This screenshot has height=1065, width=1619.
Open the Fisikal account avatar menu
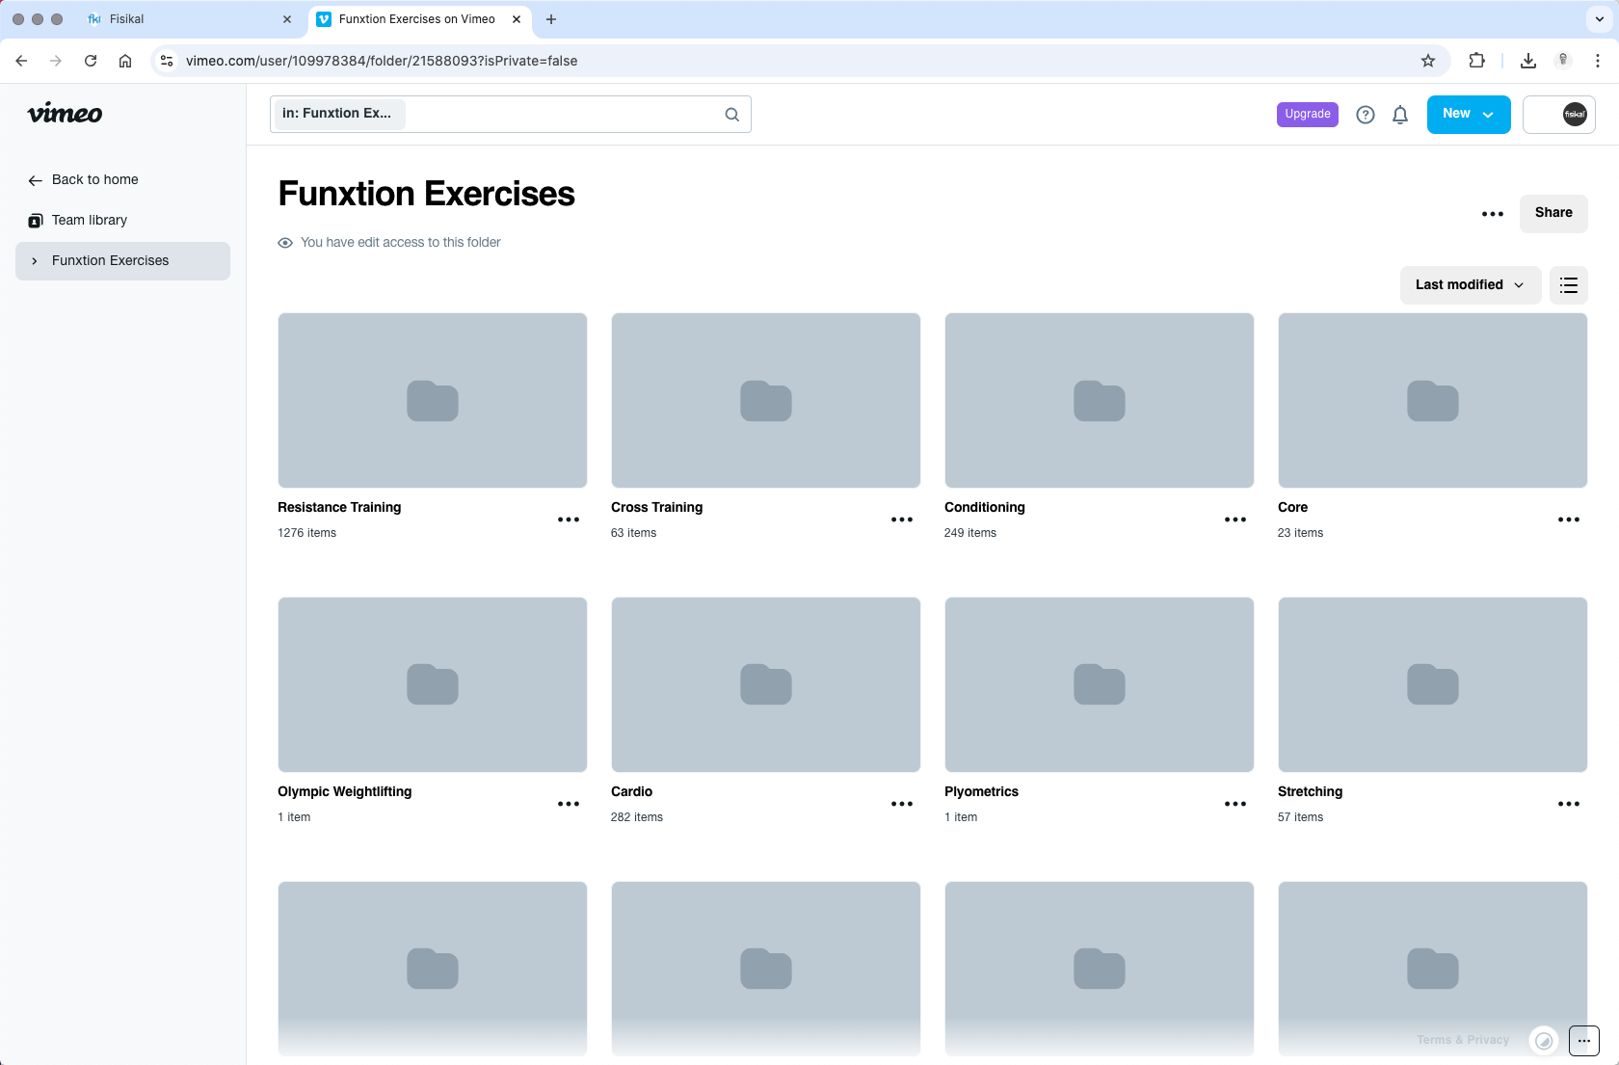pyautogui.click(x=1575, y=115)
